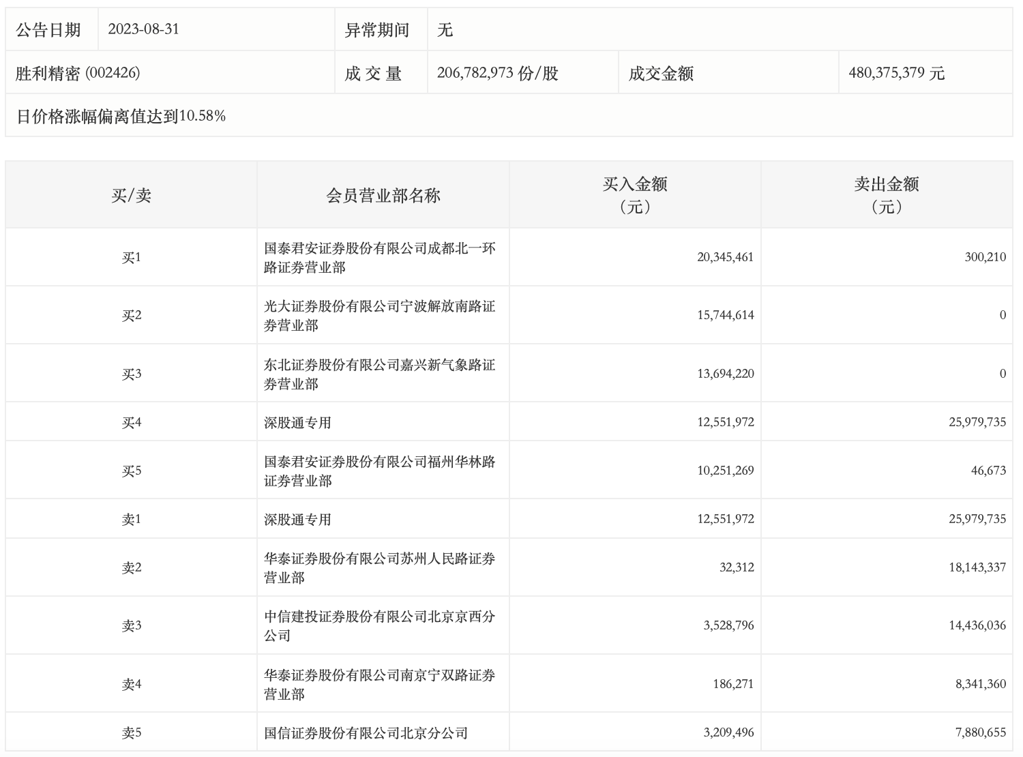Click the 买入金额 column header
Viewport: 1023px width, 757px height.
point(635,195)
